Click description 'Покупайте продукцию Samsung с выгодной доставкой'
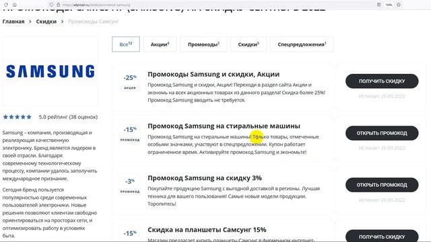Image resolution: width=431 pixels, height=242 pixels. click(234, 196)
